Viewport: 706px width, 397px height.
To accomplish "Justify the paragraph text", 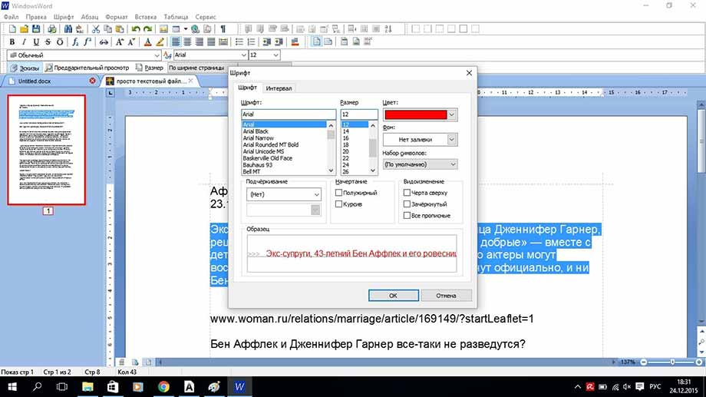I will (x=211, y=42).
